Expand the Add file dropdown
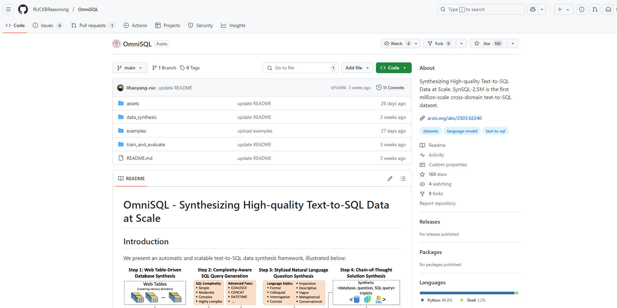 (x=357, y=68)
